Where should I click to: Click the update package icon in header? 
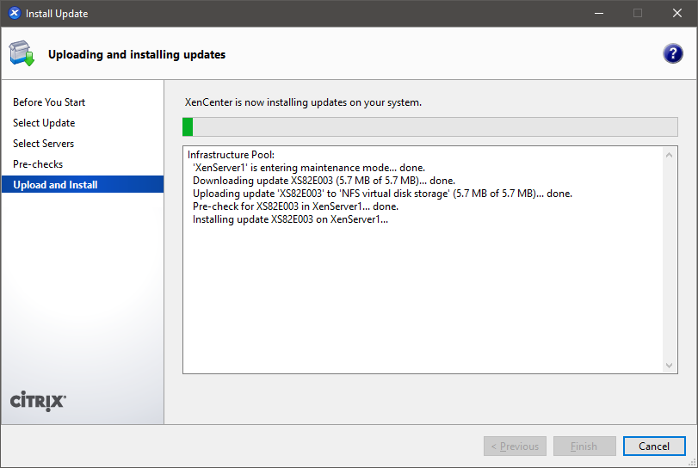point(22,53)
